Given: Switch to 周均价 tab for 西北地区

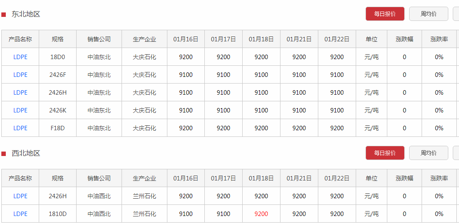Looking at the screenshot, I should [429, 153].
